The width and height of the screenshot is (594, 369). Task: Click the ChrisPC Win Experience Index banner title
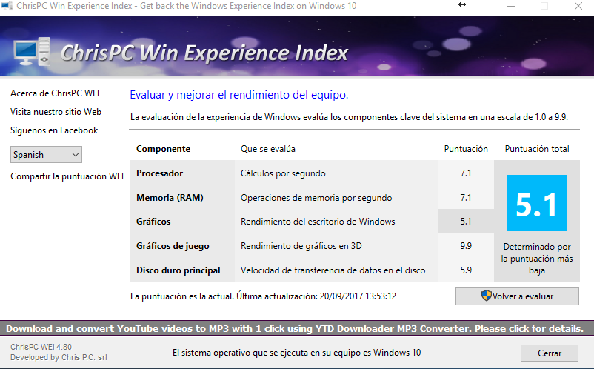204,53
